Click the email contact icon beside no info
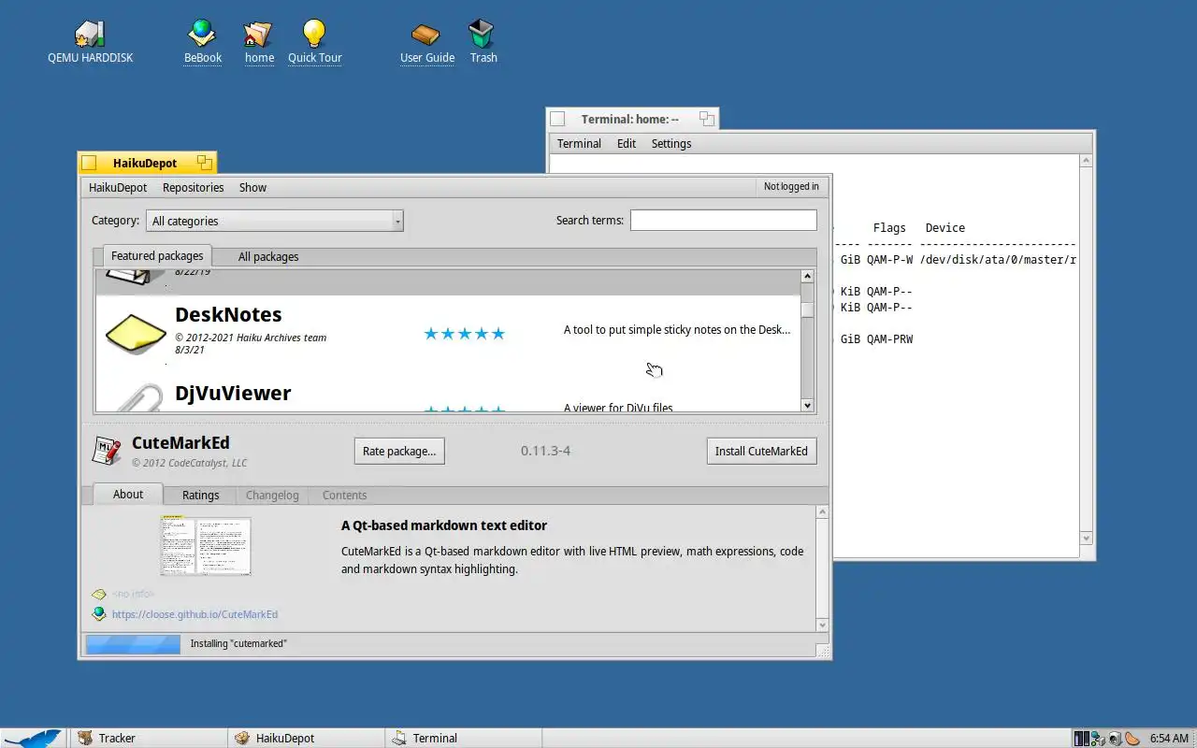Image resolution: width=1197 pixels, height=748 pixels. (x=99, y=594)
